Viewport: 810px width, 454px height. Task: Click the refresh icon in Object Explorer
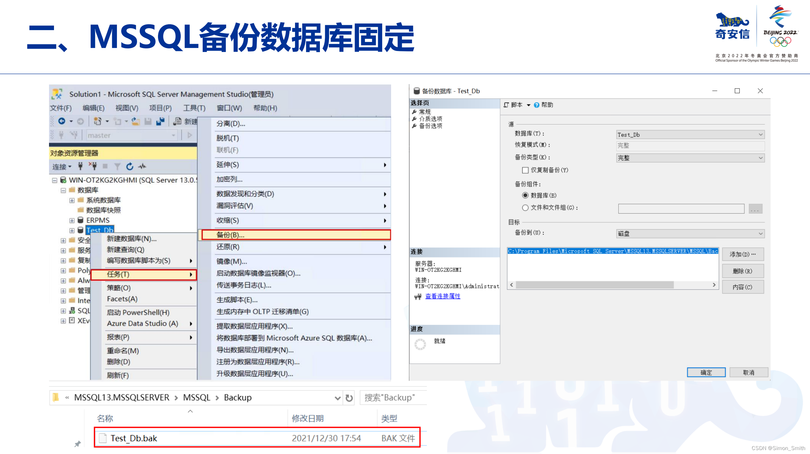tap(129, 167)
